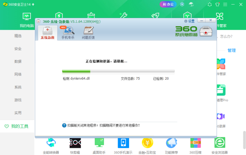Image resolution: width=246 pixels, height=155 pixels.
Task: Close the rescue box window
Action: 210,20
